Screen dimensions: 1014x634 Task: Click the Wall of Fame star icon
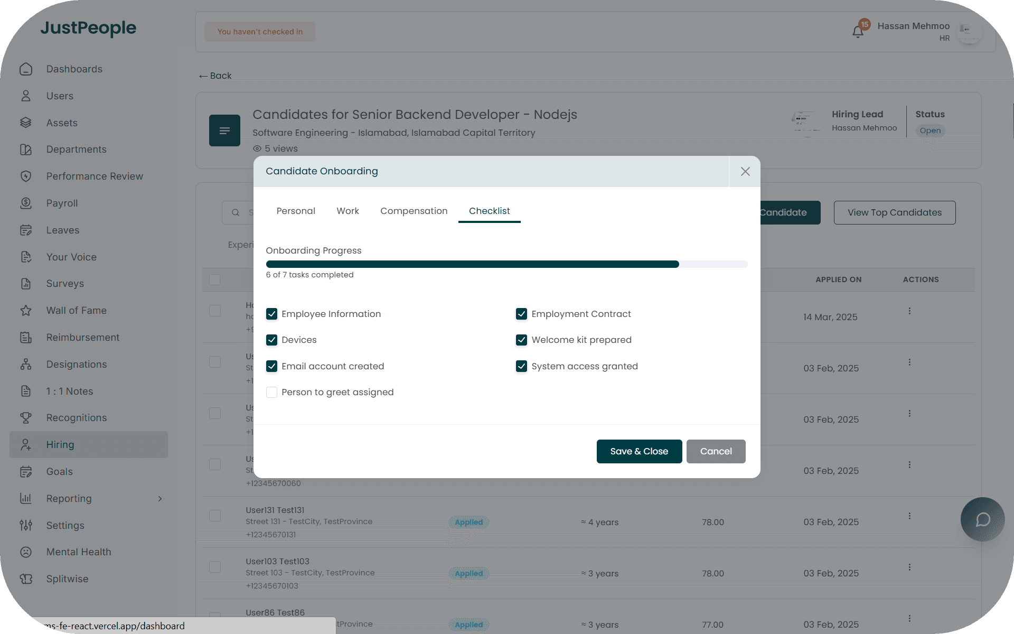(x=26, y=311)
